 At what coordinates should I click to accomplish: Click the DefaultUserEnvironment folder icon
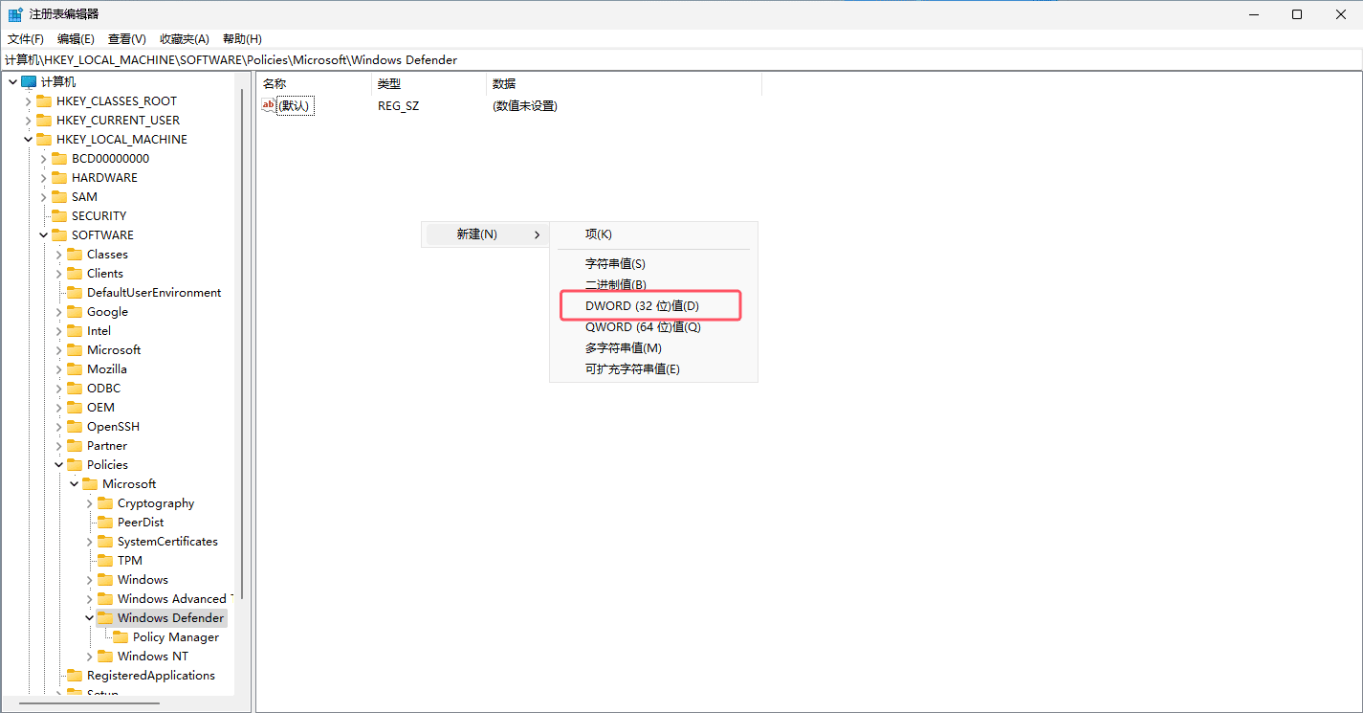pyautogui.click(x=75, y=293)
